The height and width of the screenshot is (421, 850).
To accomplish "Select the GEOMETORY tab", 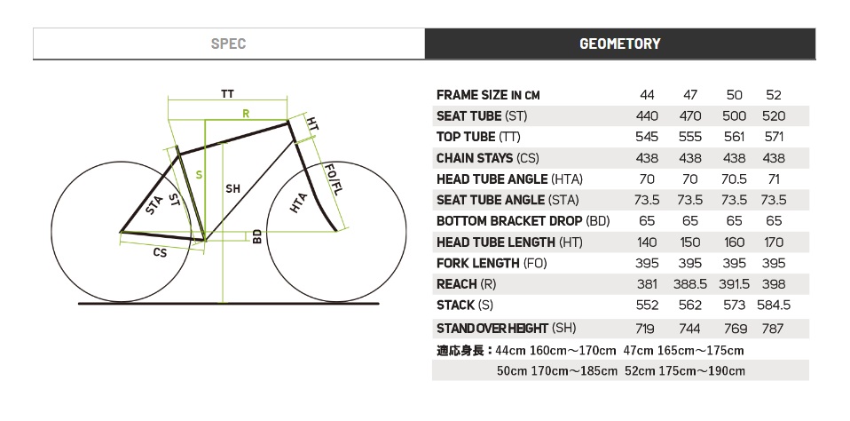I will point(619,44).
